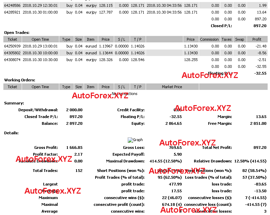The width and height of the screenshot is (270, 215).
Task: Click consecutive profit value 674.18 (4)
Action: point(172,204)
